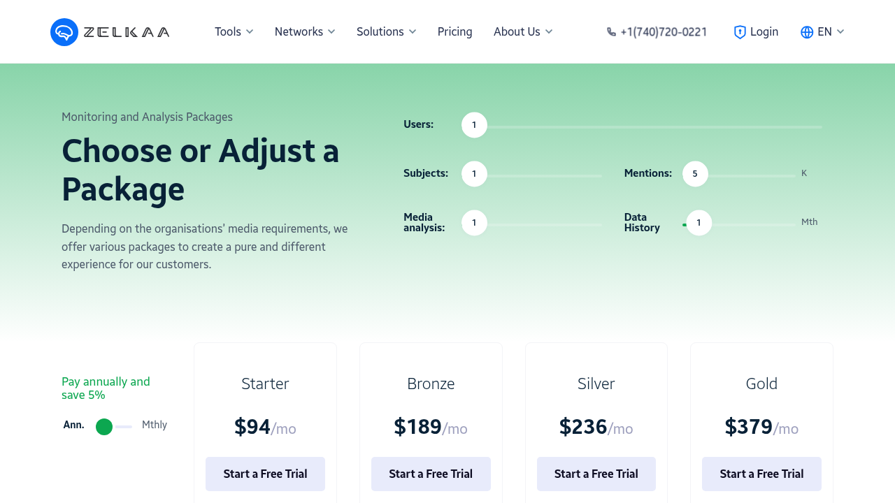
Task: Click the phone icon beside the number
Action: click(x=611, y=32)
